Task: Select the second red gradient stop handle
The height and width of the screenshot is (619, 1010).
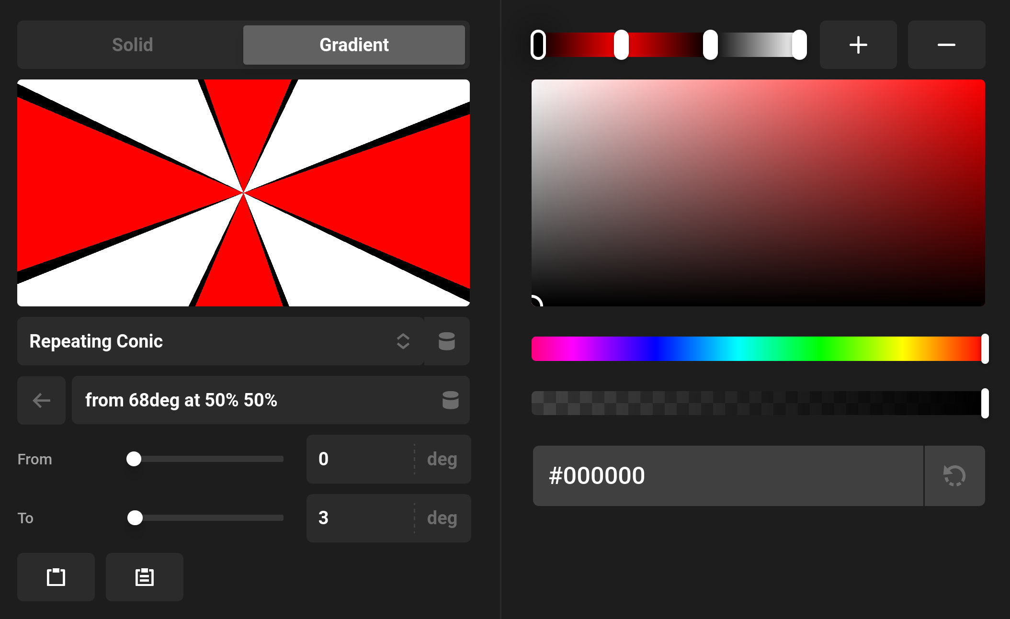Action: pos(622,45)
